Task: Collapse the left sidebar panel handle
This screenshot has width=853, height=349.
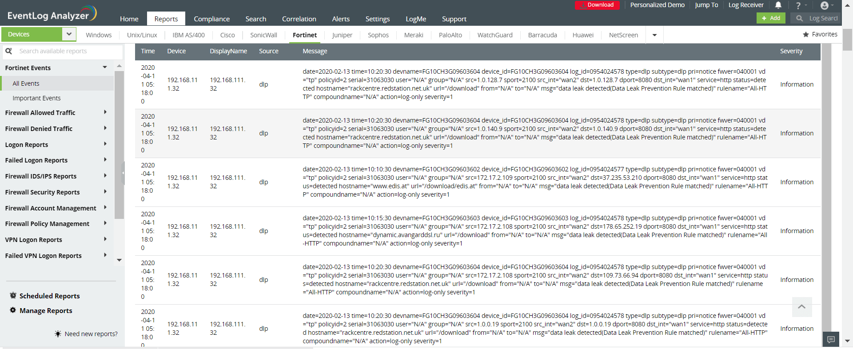Action: tap(123, 173)
